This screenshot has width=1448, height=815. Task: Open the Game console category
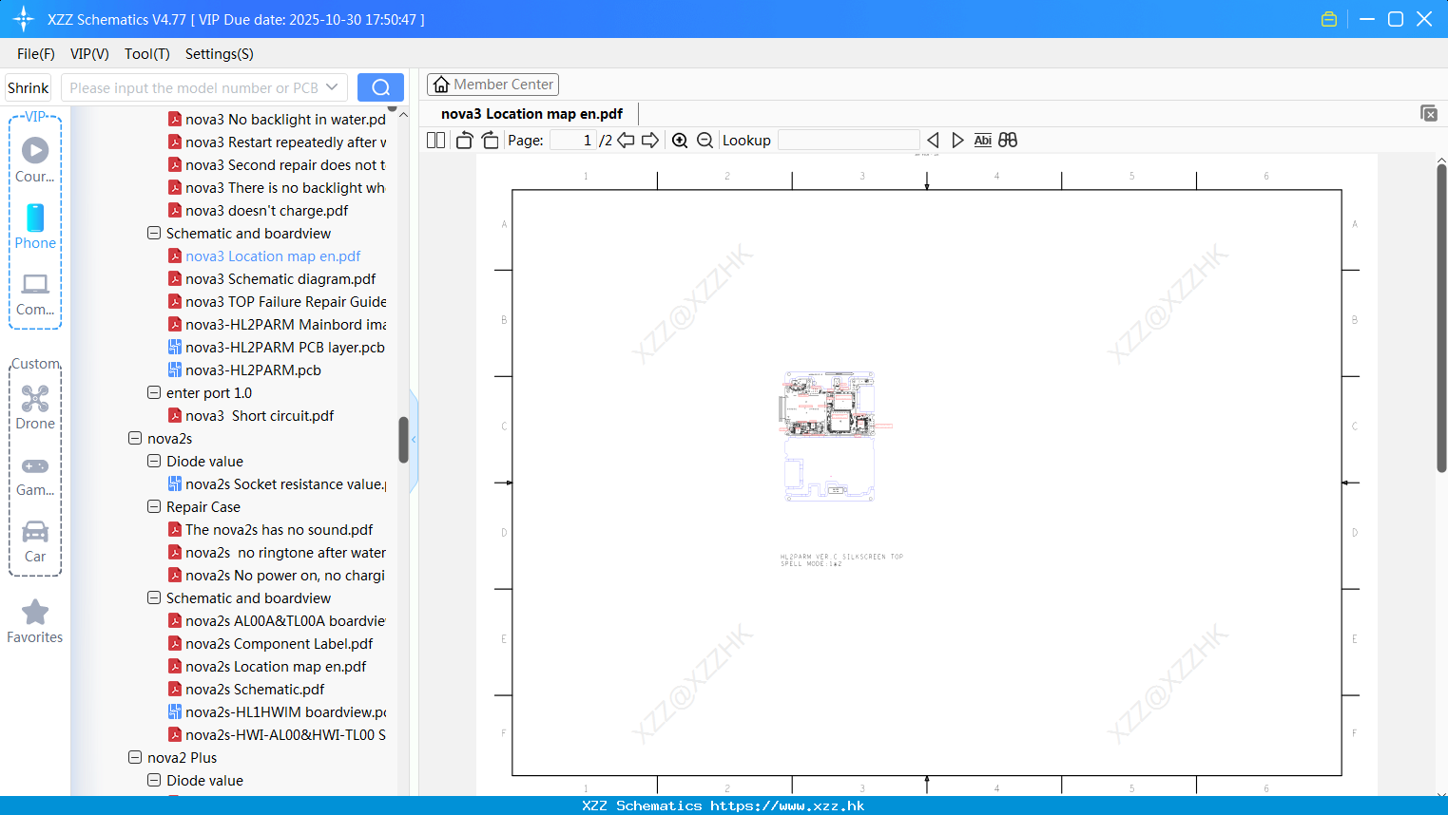(35, 475)
